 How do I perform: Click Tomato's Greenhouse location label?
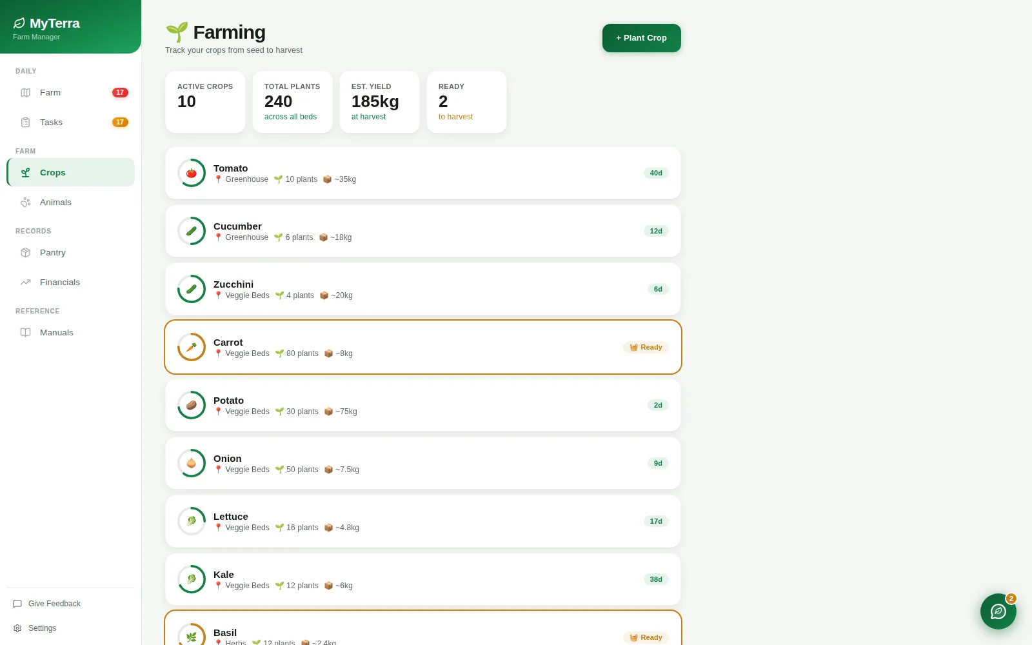pos(241,179)
